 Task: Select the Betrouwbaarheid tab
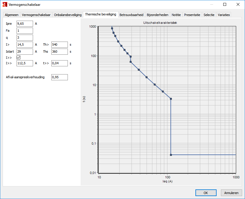coord(131,15)
